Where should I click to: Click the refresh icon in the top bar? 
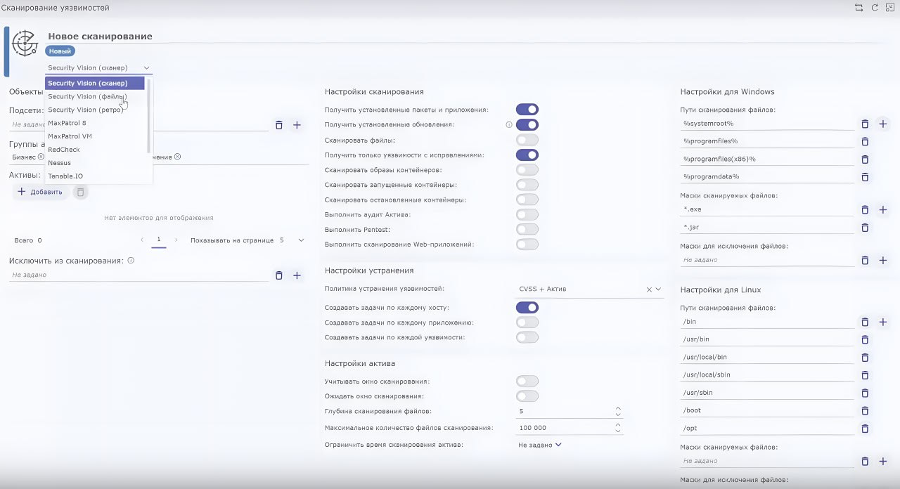pos(875,8)
